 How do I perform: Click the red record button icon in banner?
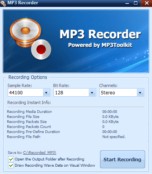click(x=41, y=49)
